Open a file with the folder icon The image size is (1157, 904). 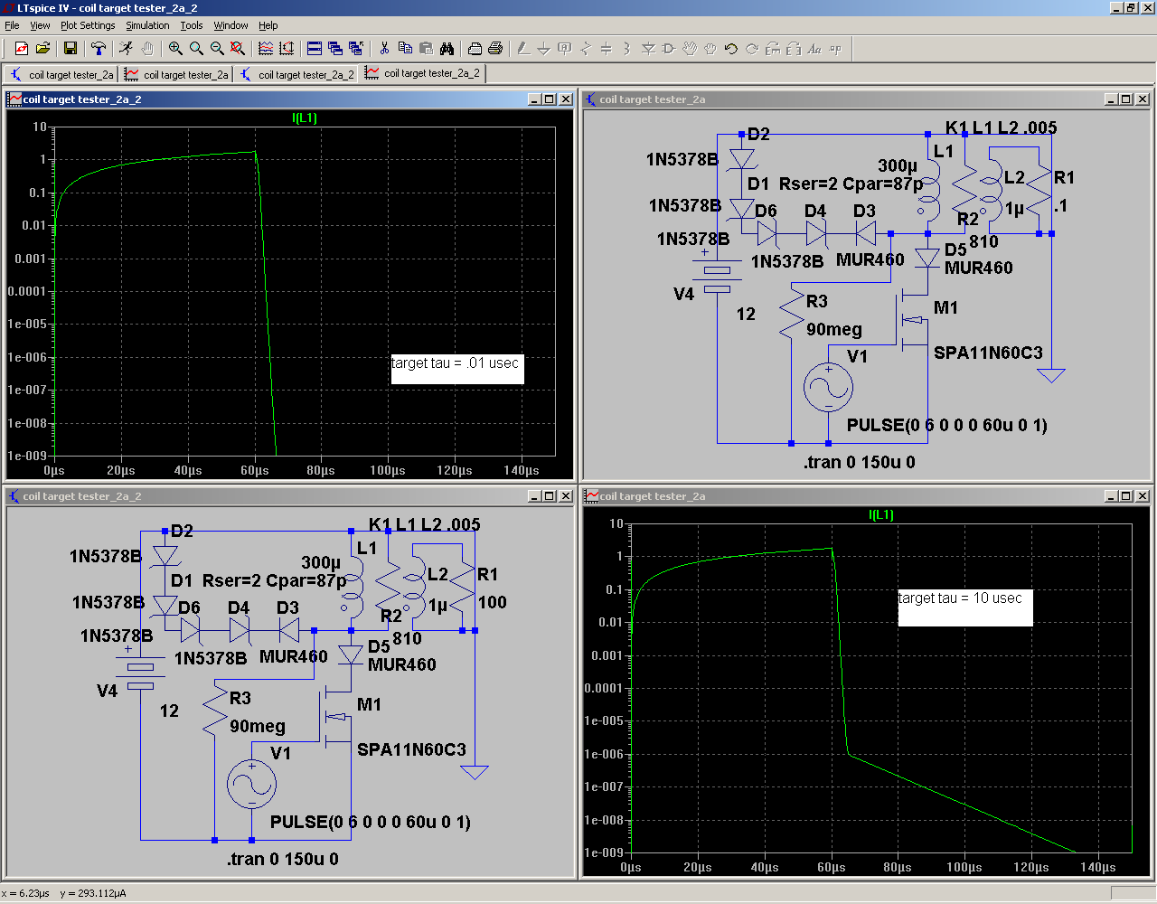[42, 49]
